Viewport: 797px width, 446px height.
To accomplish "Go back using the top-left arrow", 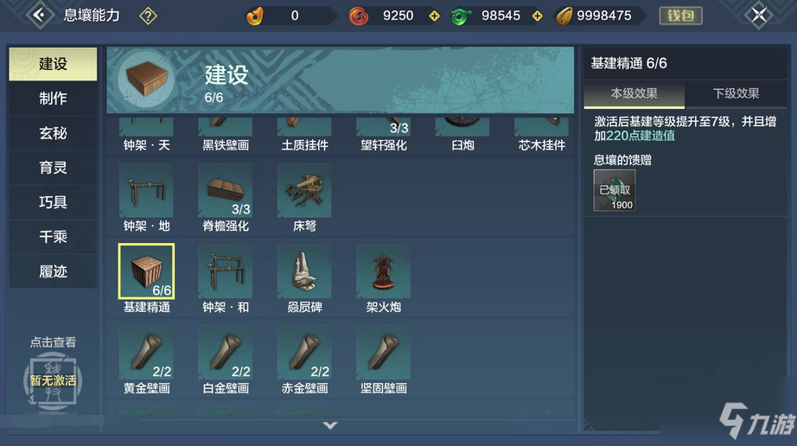I will point(40,16).
